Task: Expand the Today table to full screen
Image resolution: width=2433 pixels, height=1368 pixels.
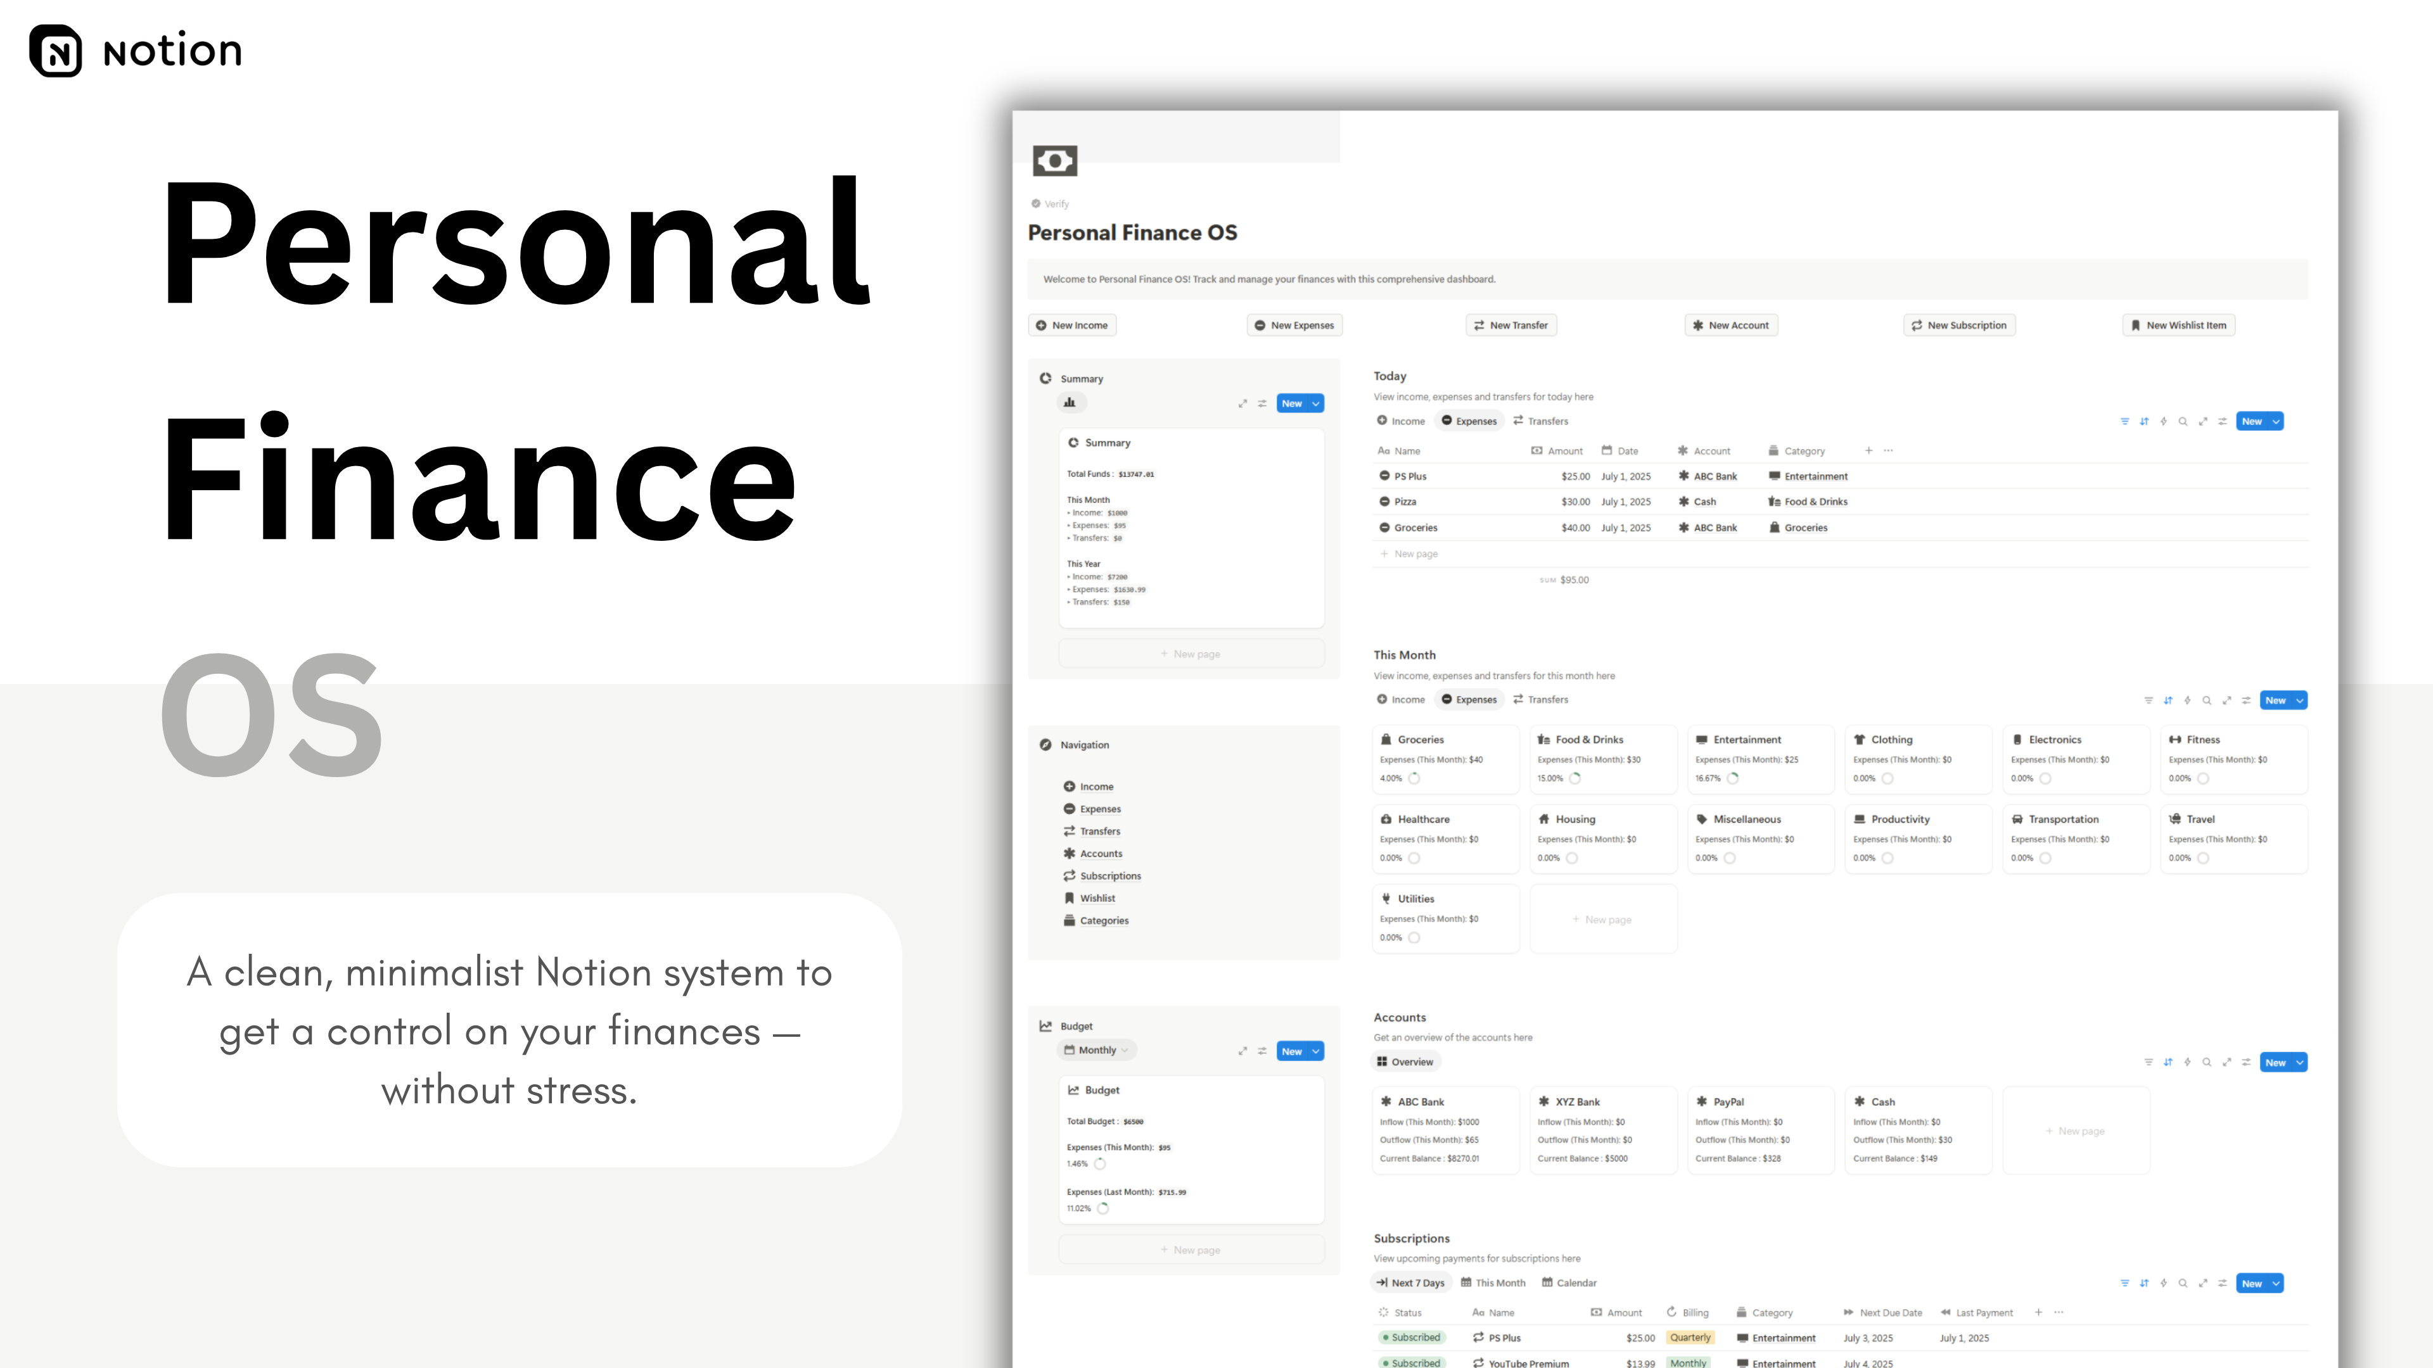Action: 2204,421
